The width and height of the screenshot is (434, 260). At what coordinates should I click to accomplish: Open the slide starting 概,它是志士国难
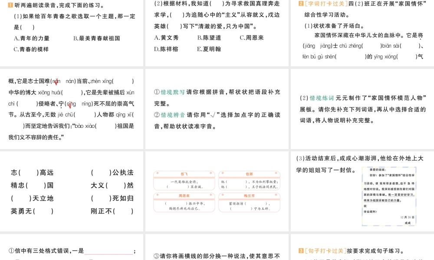(72, 109)
